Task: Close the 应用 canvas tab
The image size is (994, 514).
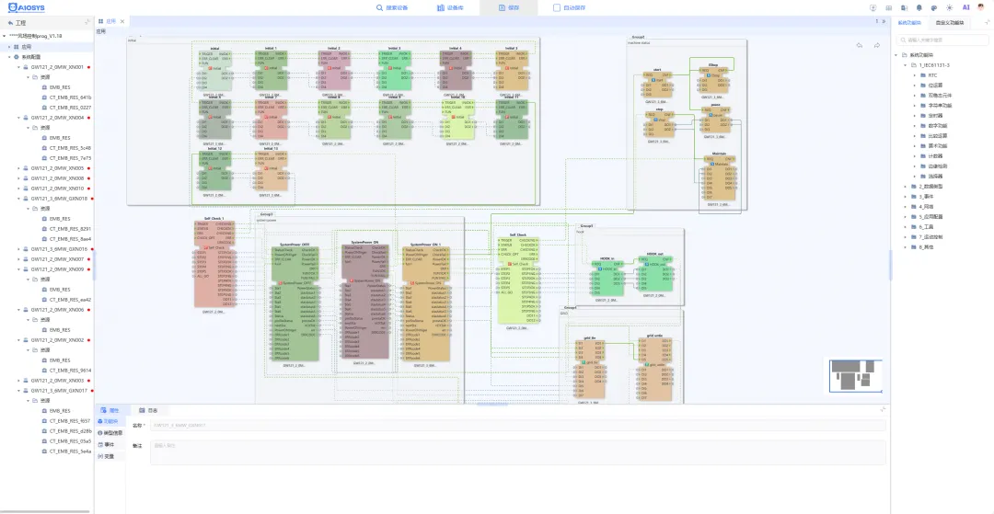Action: (x=122, y=21)
